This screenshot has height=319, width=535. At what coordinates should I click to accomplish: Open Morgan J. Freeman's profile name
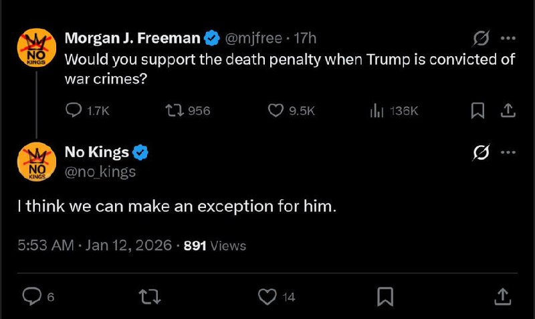tap(133, 39)
